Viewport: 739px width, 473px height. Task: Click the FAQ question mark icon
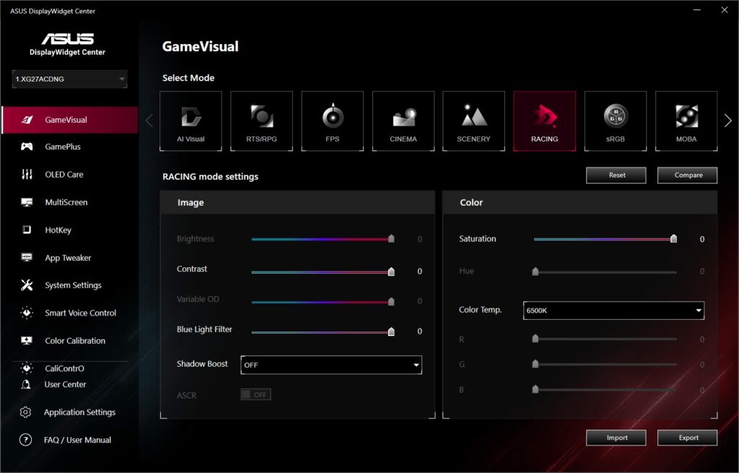pyautogui.click(x=25, y=440)
